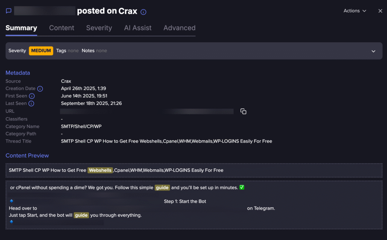Click the chat bubble icon beside the title
This screenshot has width=387, height=240.
click(9, 11)
